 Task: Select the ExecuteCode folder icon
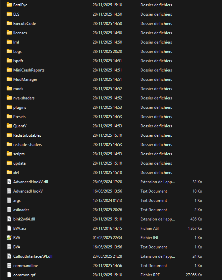click(x=9, y=23)
